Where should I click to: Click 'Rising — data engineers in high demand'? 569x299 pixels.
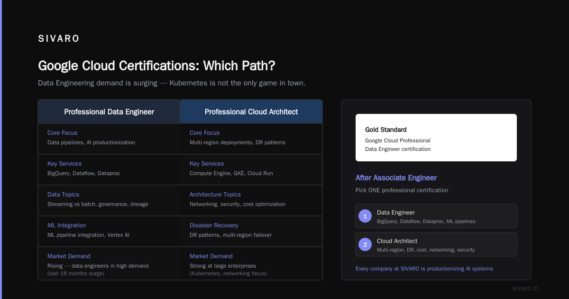pyautogui.click(x=98, y=266)
